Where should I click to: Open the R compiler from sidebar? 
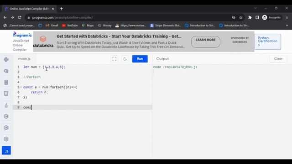click(x=6, y=71)
